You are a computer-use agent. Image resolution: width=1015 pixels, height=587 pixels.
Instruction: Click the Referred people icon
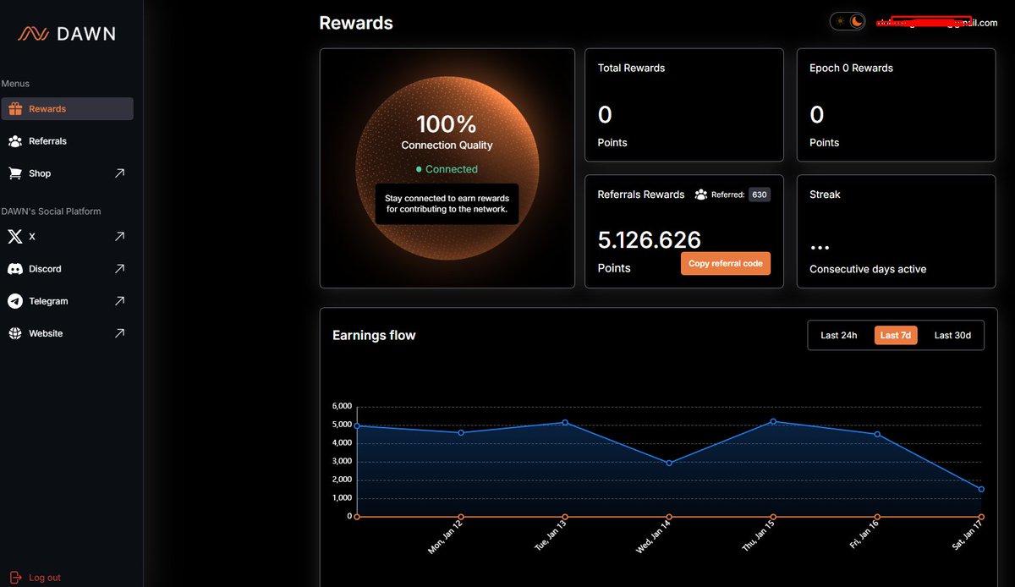pos(700,195)
